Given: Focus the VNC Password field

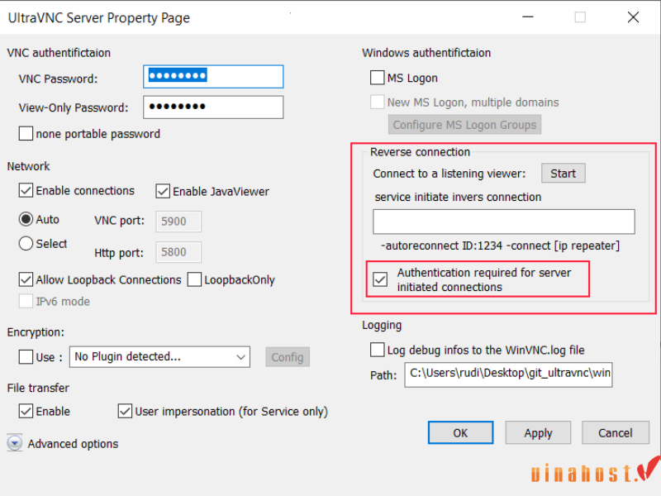Looking at the screenshot, I should [x=213, y=77].
